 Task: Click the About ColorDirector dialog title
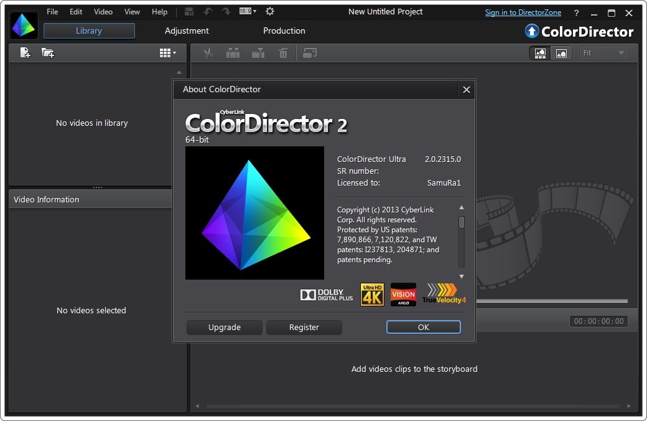pyautogui.click(x=222, y=89)
